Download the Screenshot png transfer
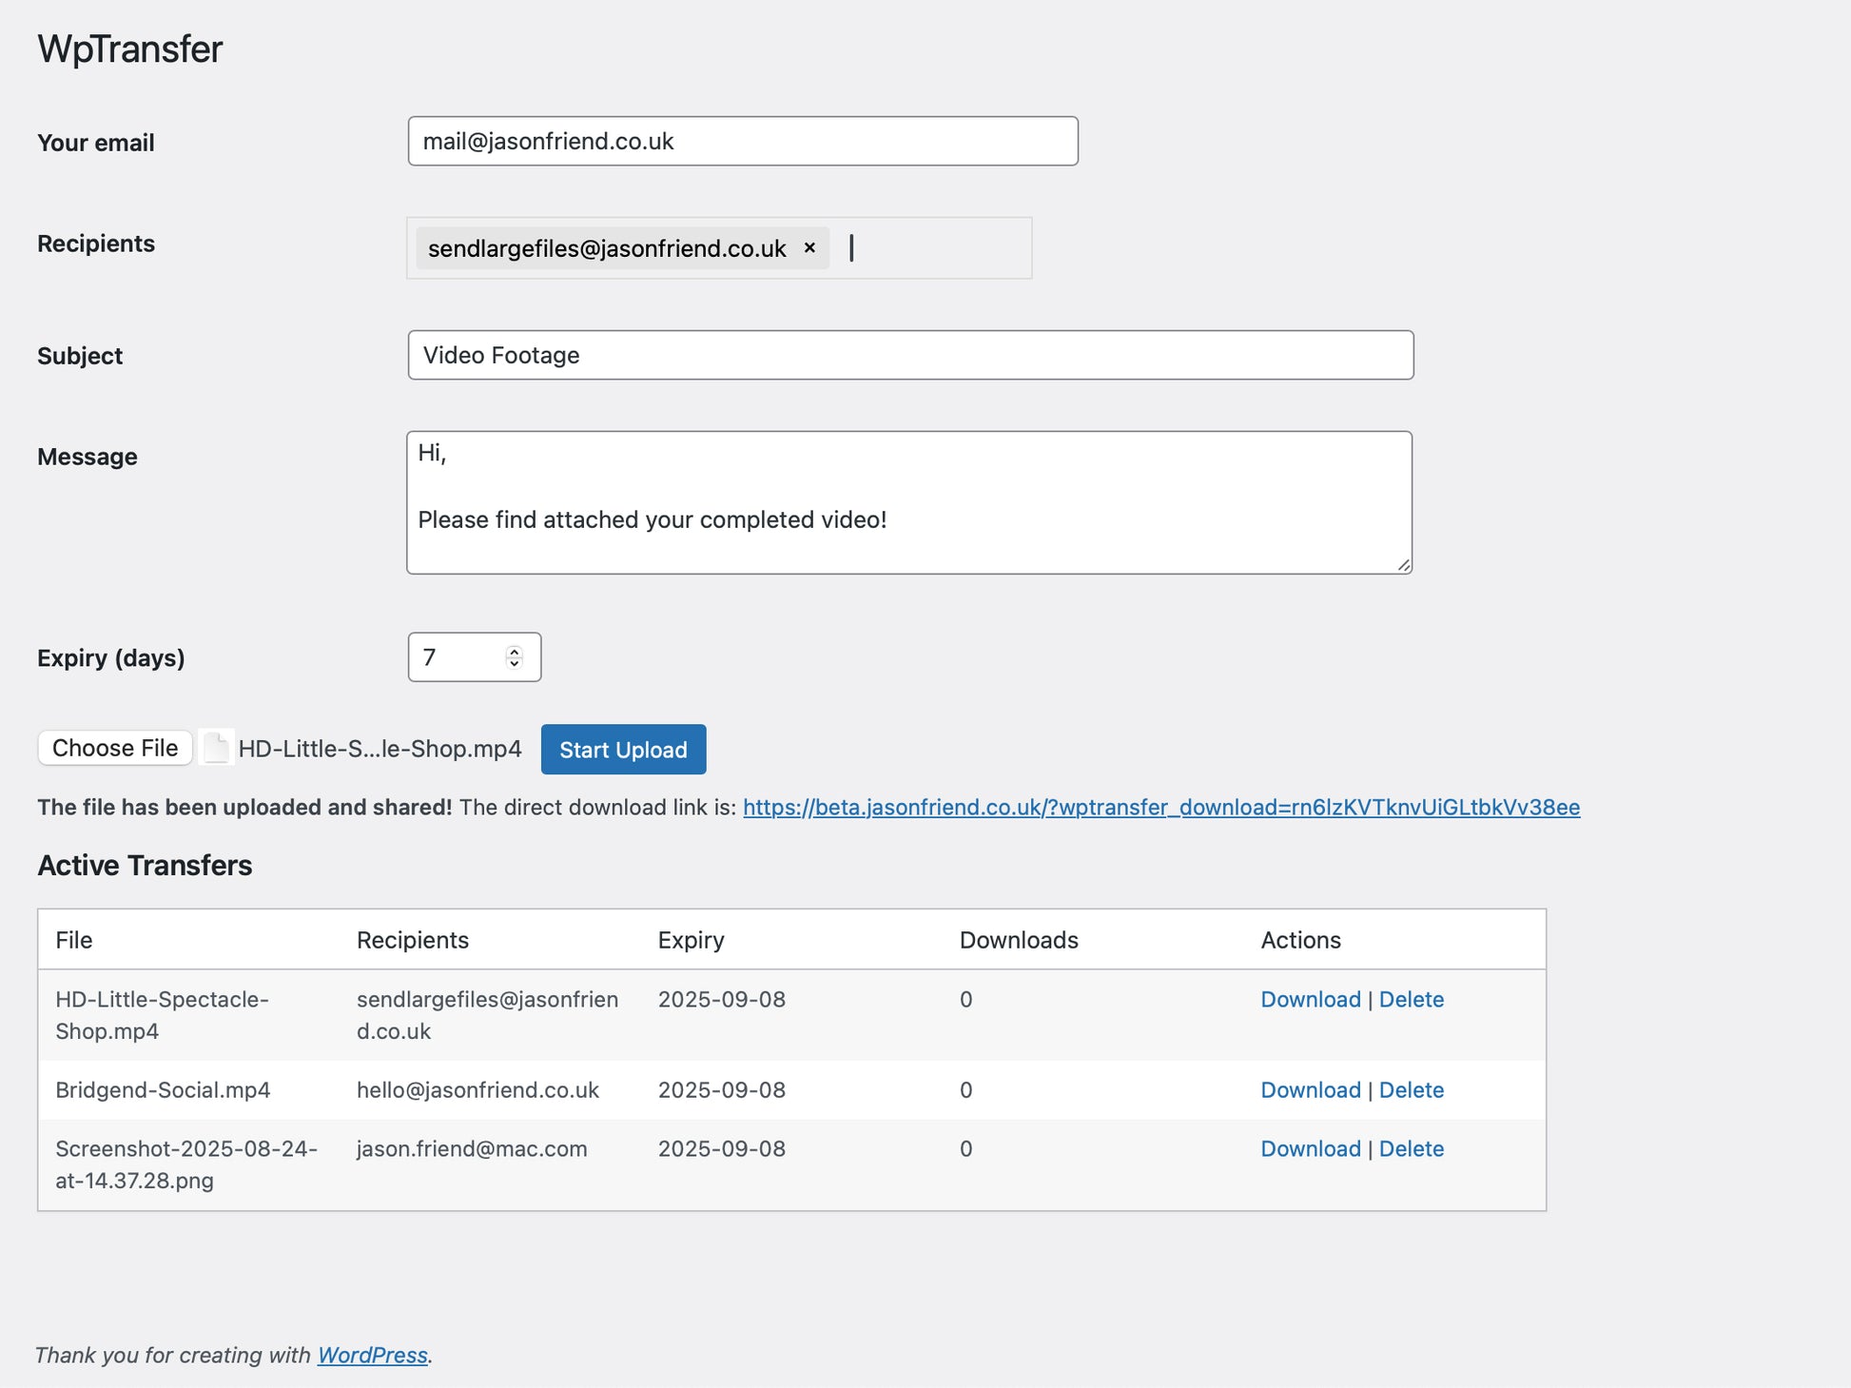 point(1310,1149)
